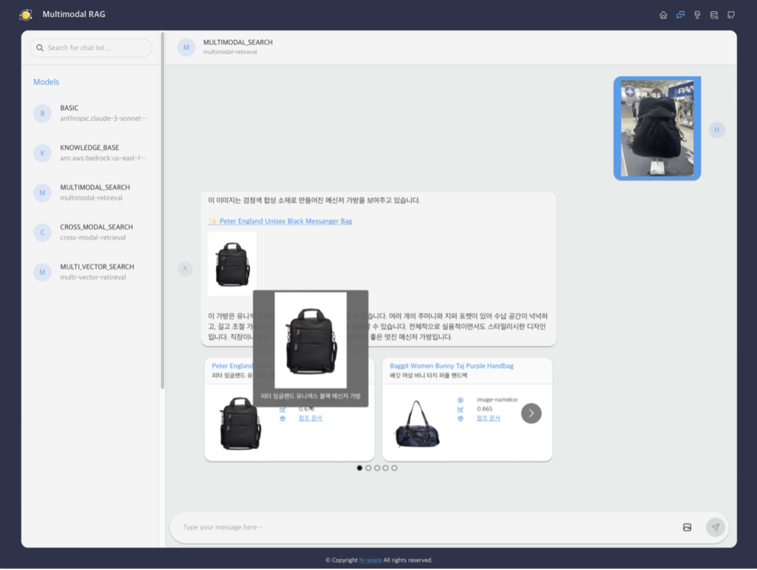Click the chart score icon on Baggit card
The height and width of the screenshot is (570, 757).
[x=461, y=409]
